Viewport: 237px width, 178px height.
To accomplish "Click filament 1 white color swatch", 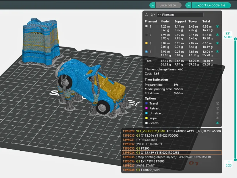I will [146, 26].
